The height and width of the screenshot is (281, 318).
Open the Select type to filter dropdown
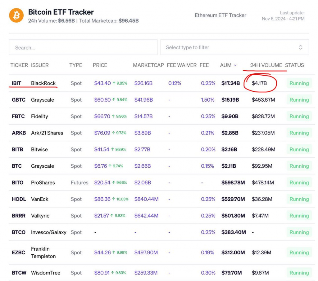[234, 47]
